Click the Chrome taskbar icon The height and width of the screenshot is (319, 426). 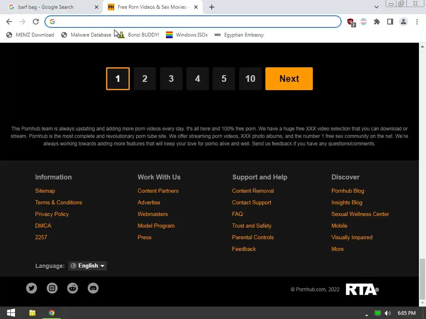tap(52, 313)
